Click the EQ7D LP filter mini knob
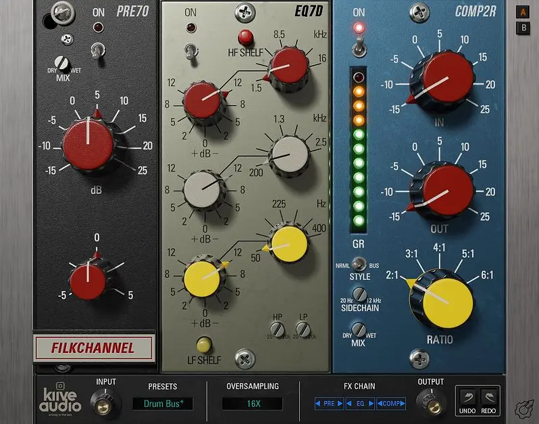The width and height of the screenshot is (539, 424). (x=303, y=329)
